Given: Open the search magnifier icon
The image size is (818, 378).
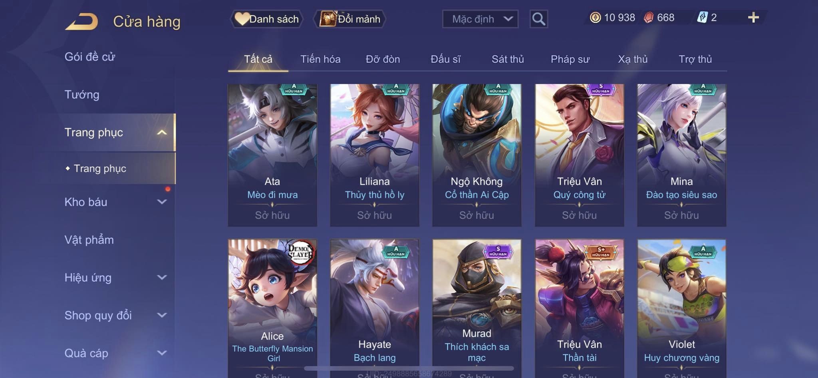Looking at the screenshot, I should click(x=538, y=19).
